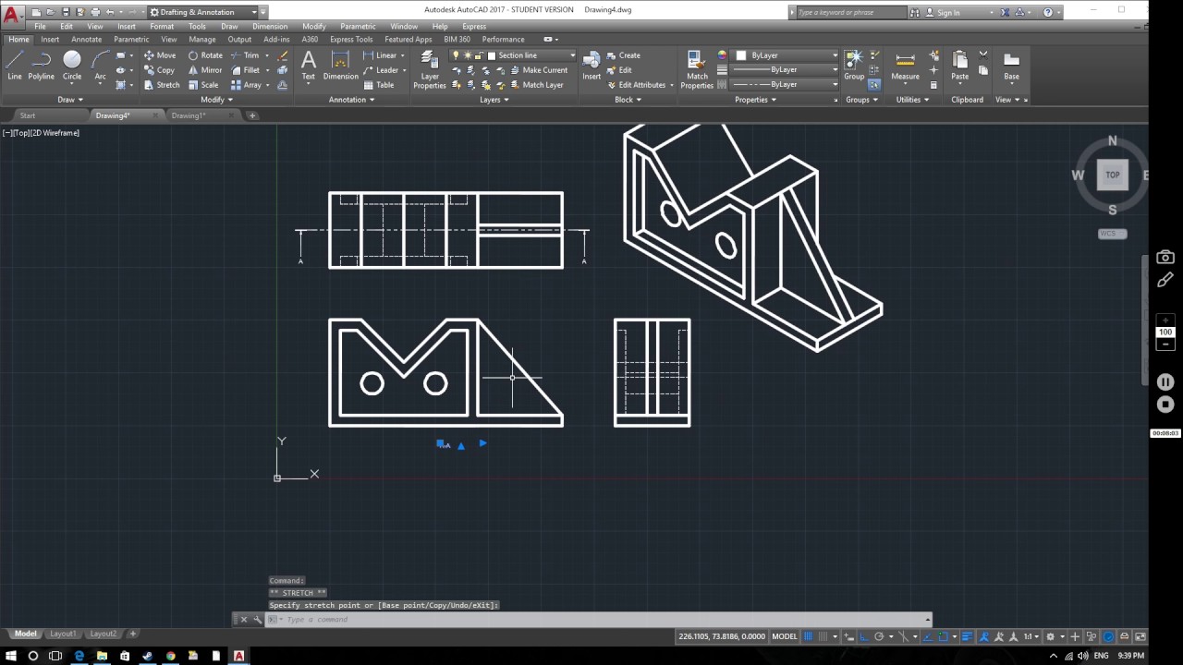Toggle dynamic input in status bar

[x=848, y=636]
